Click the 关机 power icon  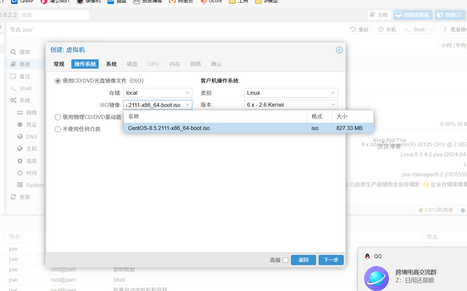(381, 29)
